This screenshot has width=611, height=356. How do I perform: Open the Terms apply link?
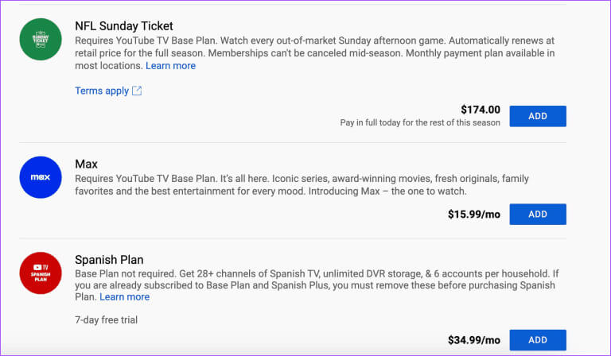point(102,91)
